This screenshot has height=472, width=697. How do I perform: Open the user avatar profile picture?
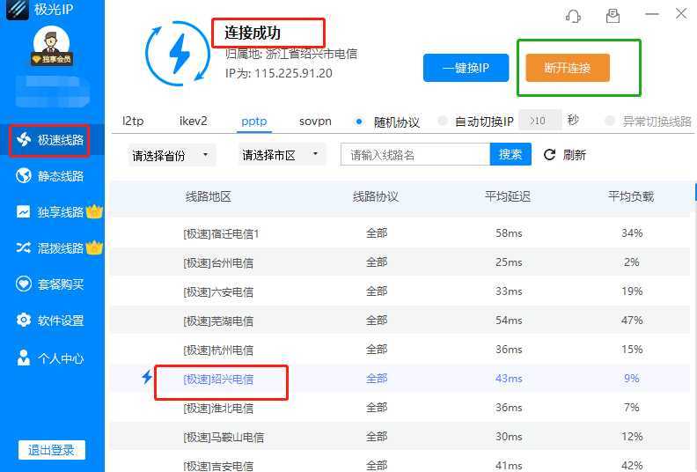coord(52,45)
